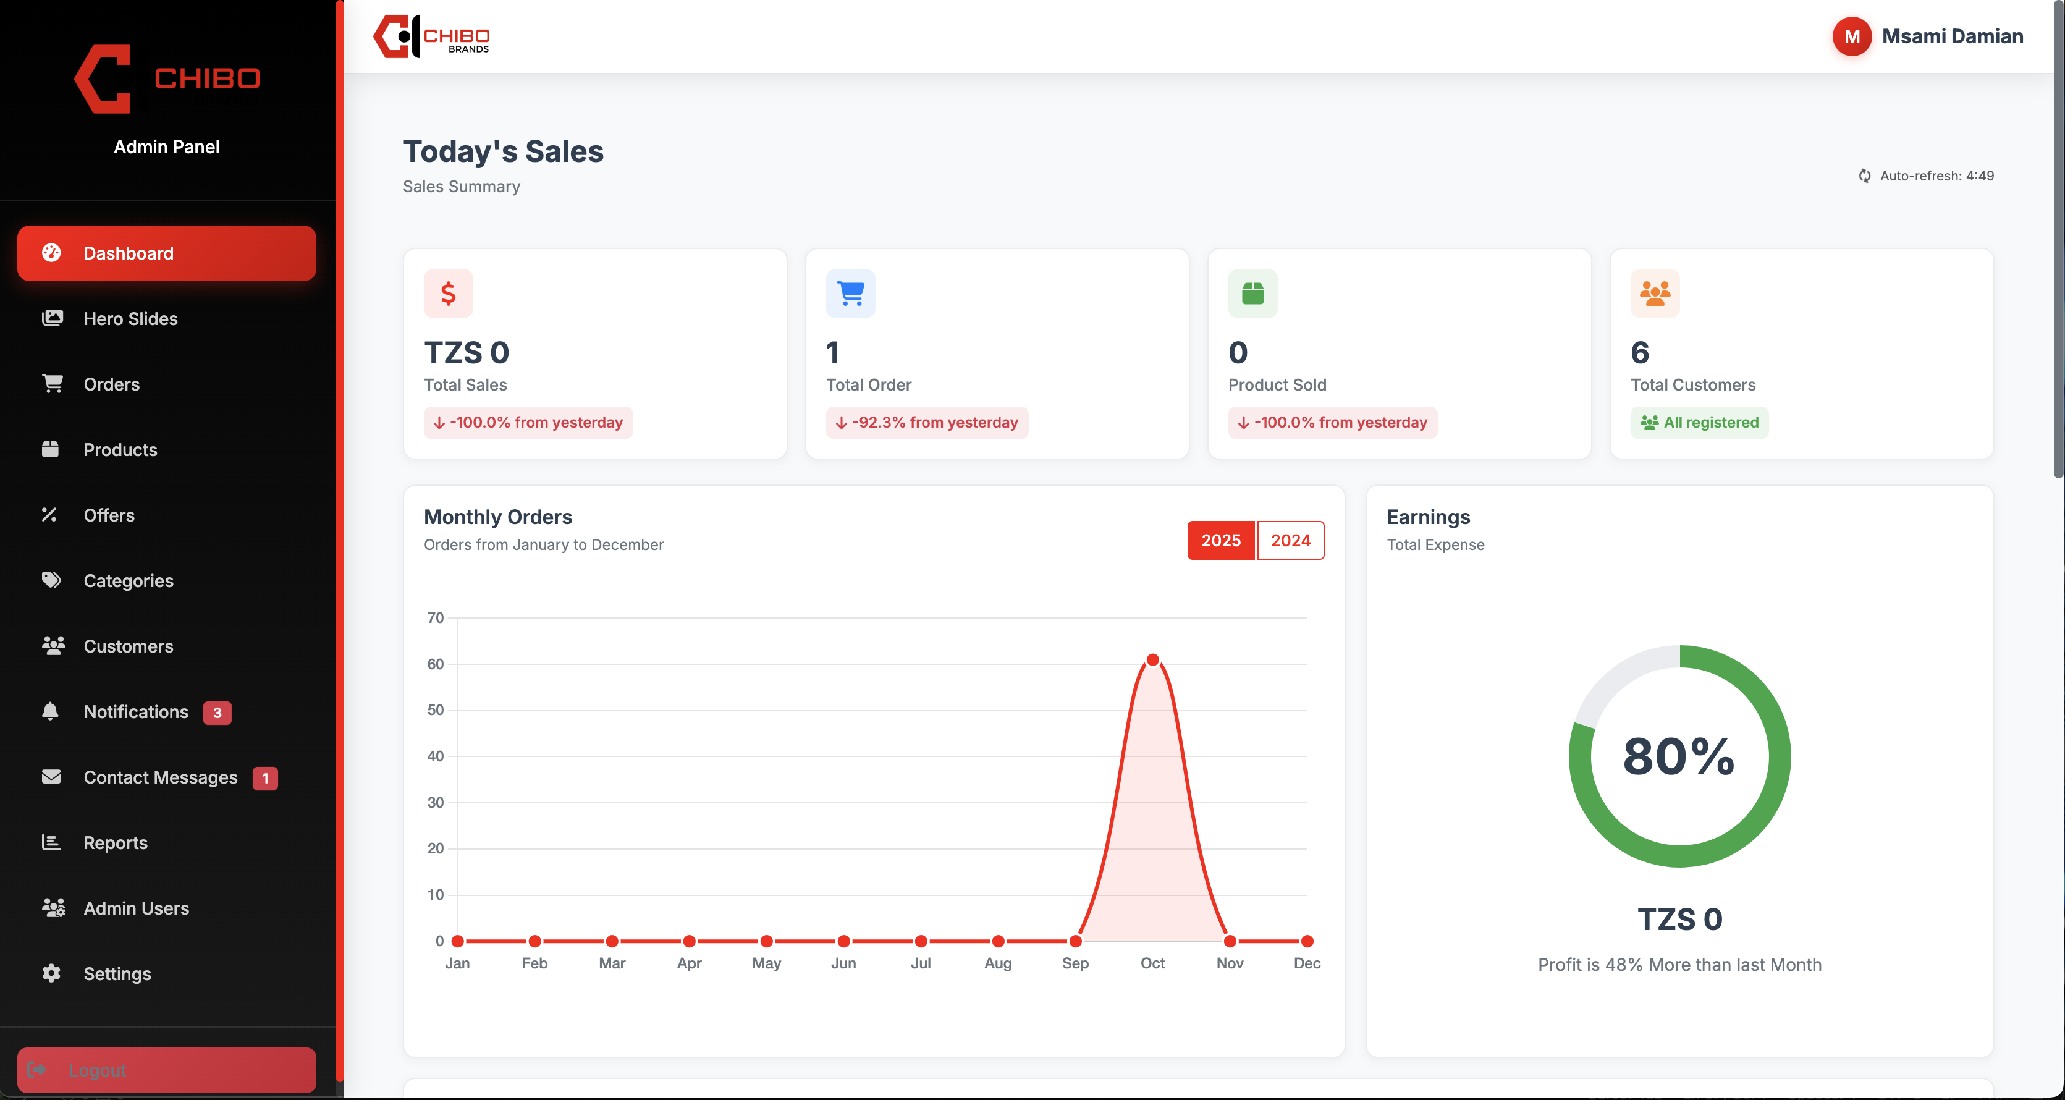Click the page vertical scrollbar
The height and width of the screenshot is (1100, 2065).
[2058, 240]
